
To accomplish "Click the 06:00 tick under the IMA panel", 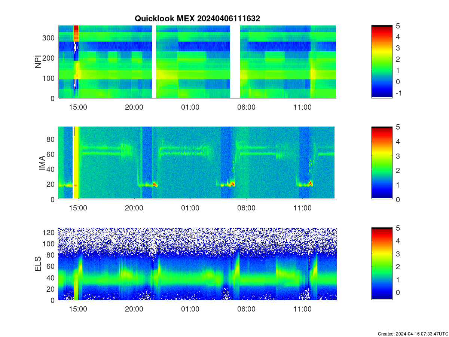I will pyautogui.click(x=246, y=209).
